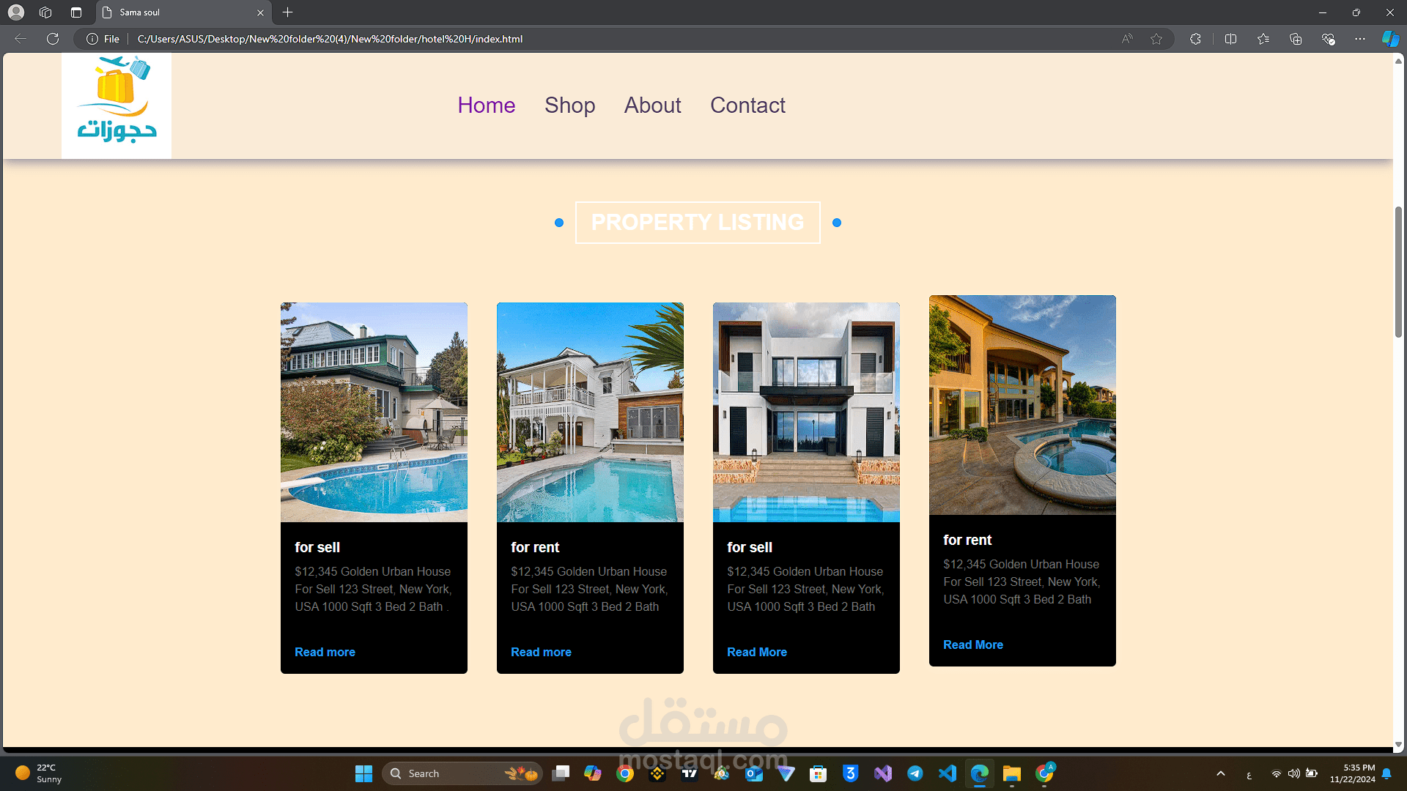Open the notification bell icon
The image size is (1407, 791).
coord(1386,773)
